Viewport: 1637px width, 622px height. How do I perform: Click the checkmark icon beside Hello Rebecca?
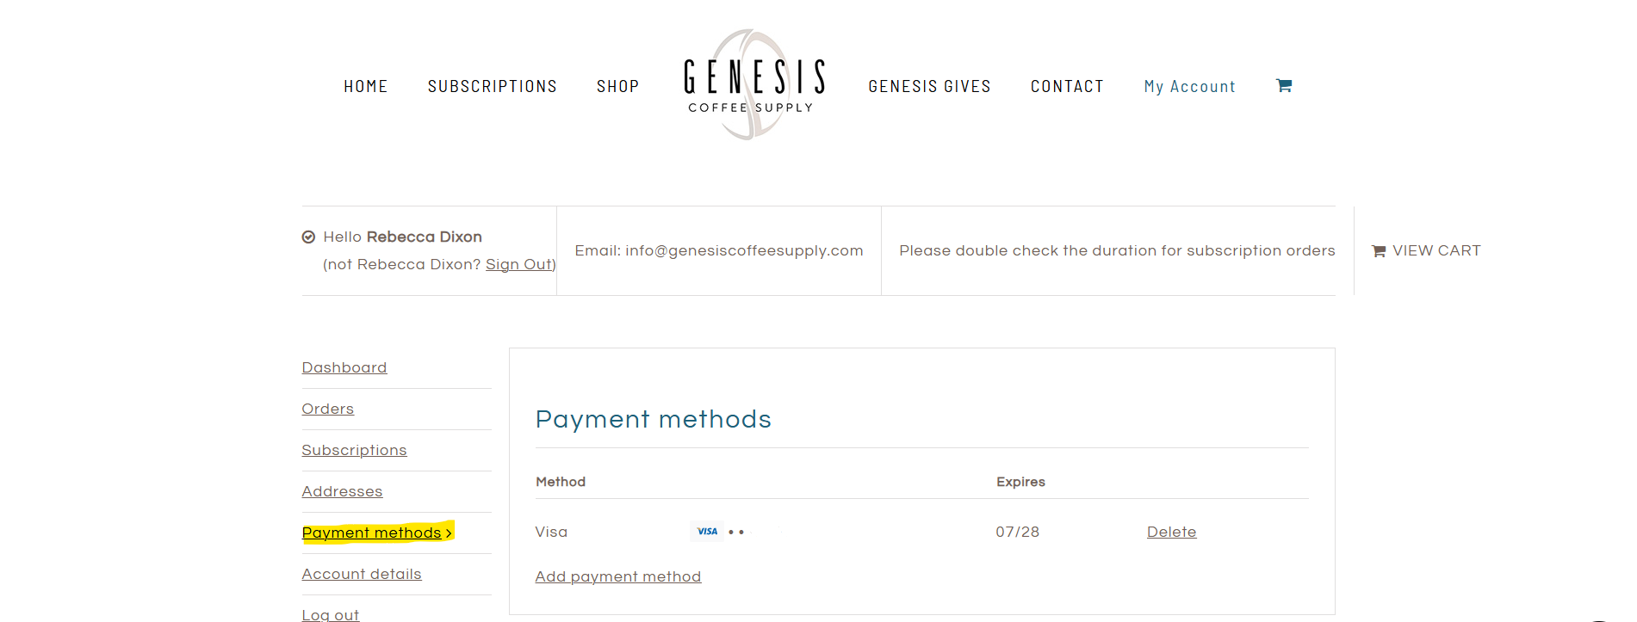(308, 237)
